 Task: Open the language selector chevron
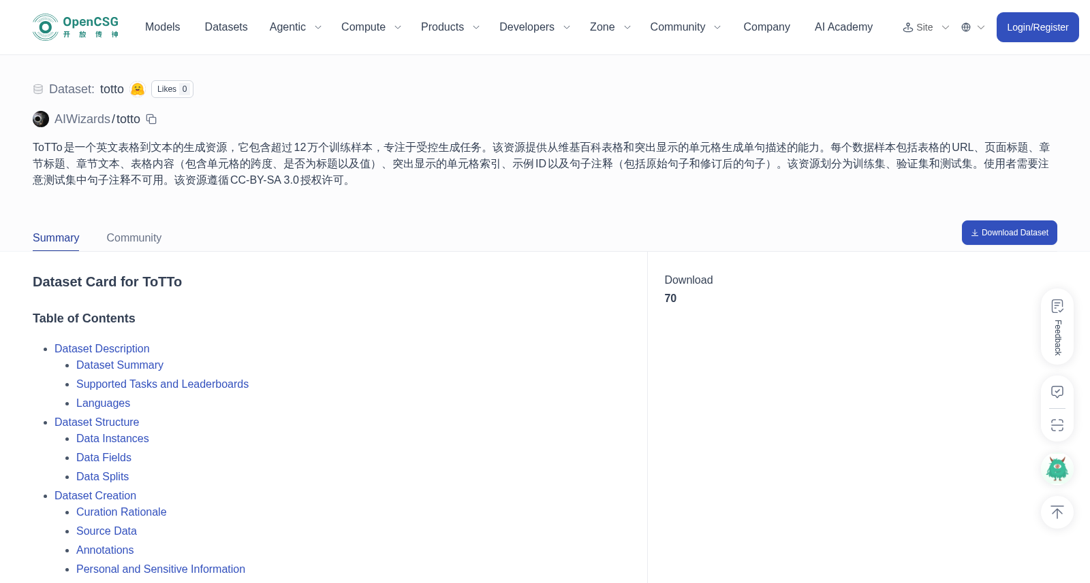point(981,27)
